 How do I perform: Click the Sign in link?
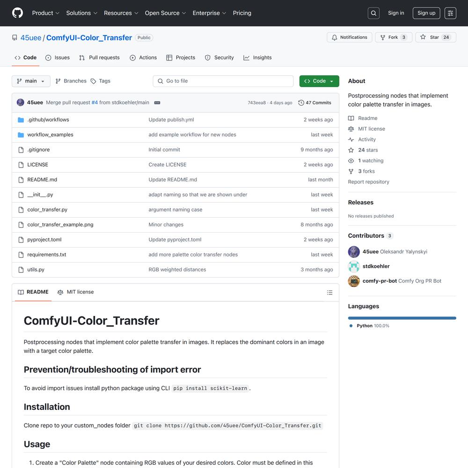tap(396, 13)
